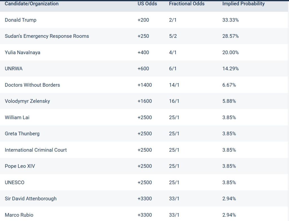Click the +200 US odds value
Screen dimensions: 289x221
click(143, 20)
